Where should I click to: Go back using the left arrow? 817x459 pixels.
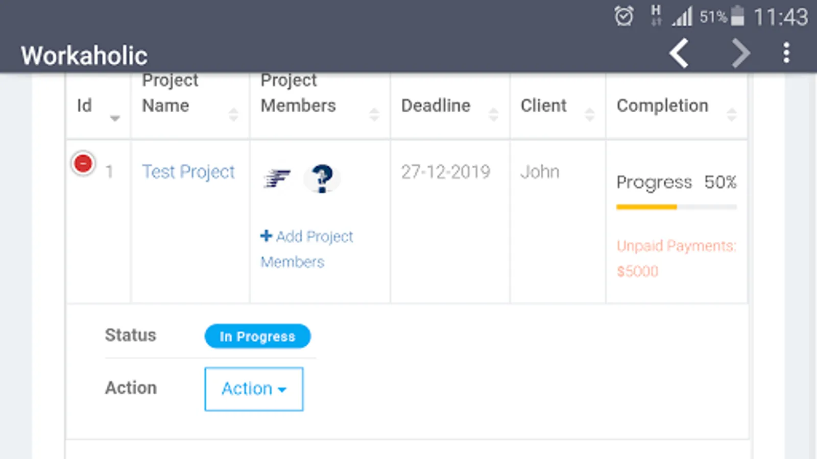click(680, 53)
